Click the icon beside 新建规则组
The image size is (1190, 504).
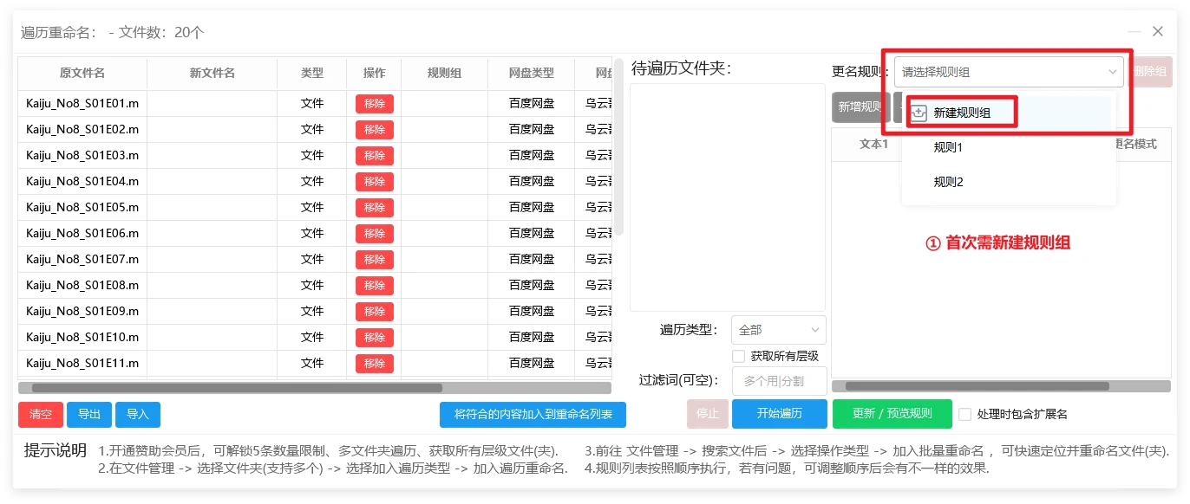(x=919, y=113)
